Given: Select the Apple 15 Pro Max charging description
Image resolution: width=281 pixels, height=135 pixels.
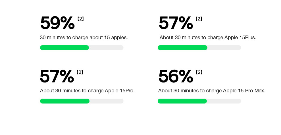Looking at the screenshot, I should [212, 91].
